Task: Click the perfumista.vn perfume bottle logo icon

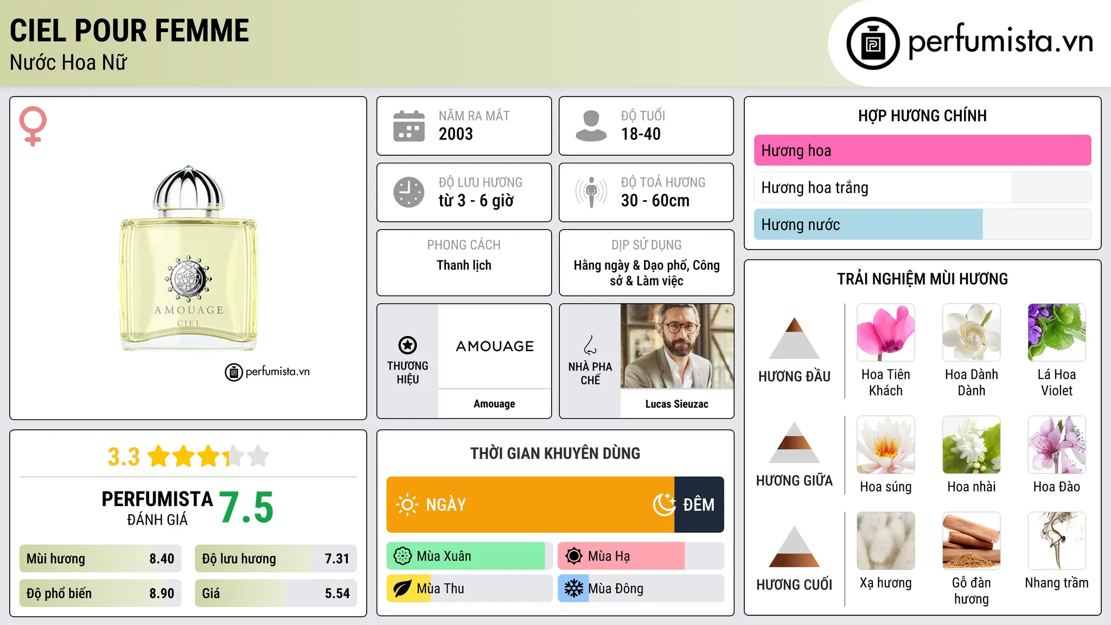Action: coord(873,43)
